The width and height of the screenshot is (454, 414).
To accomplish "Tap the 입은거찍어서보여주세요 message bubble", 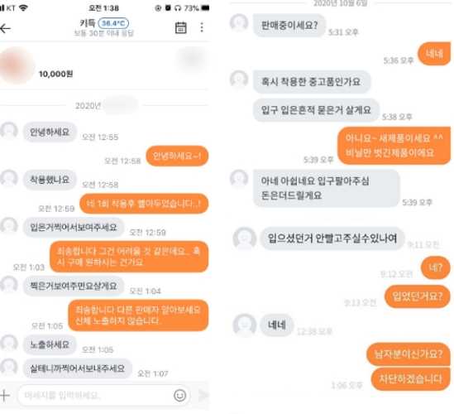I will click(74, 228).
